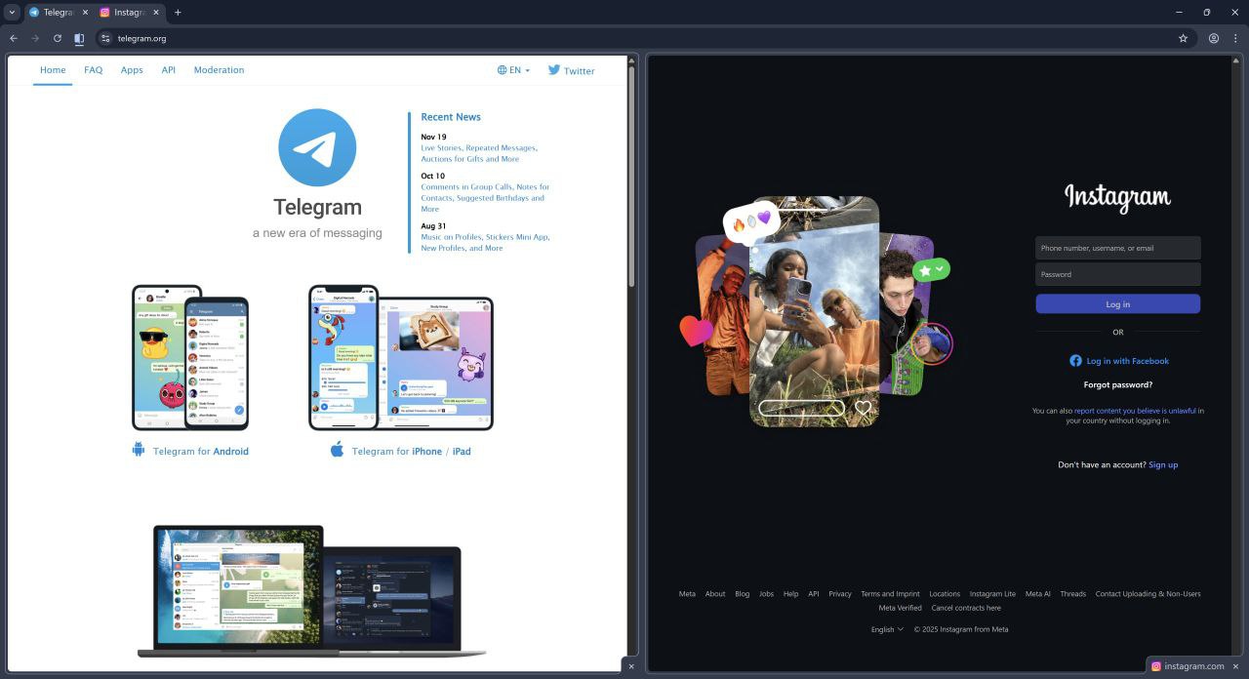Click the split view icon in toolbar

click(x=80, y=38)
